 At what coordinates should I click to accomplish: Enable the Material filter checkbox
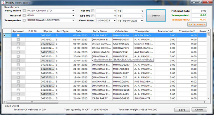coord(24,16)
